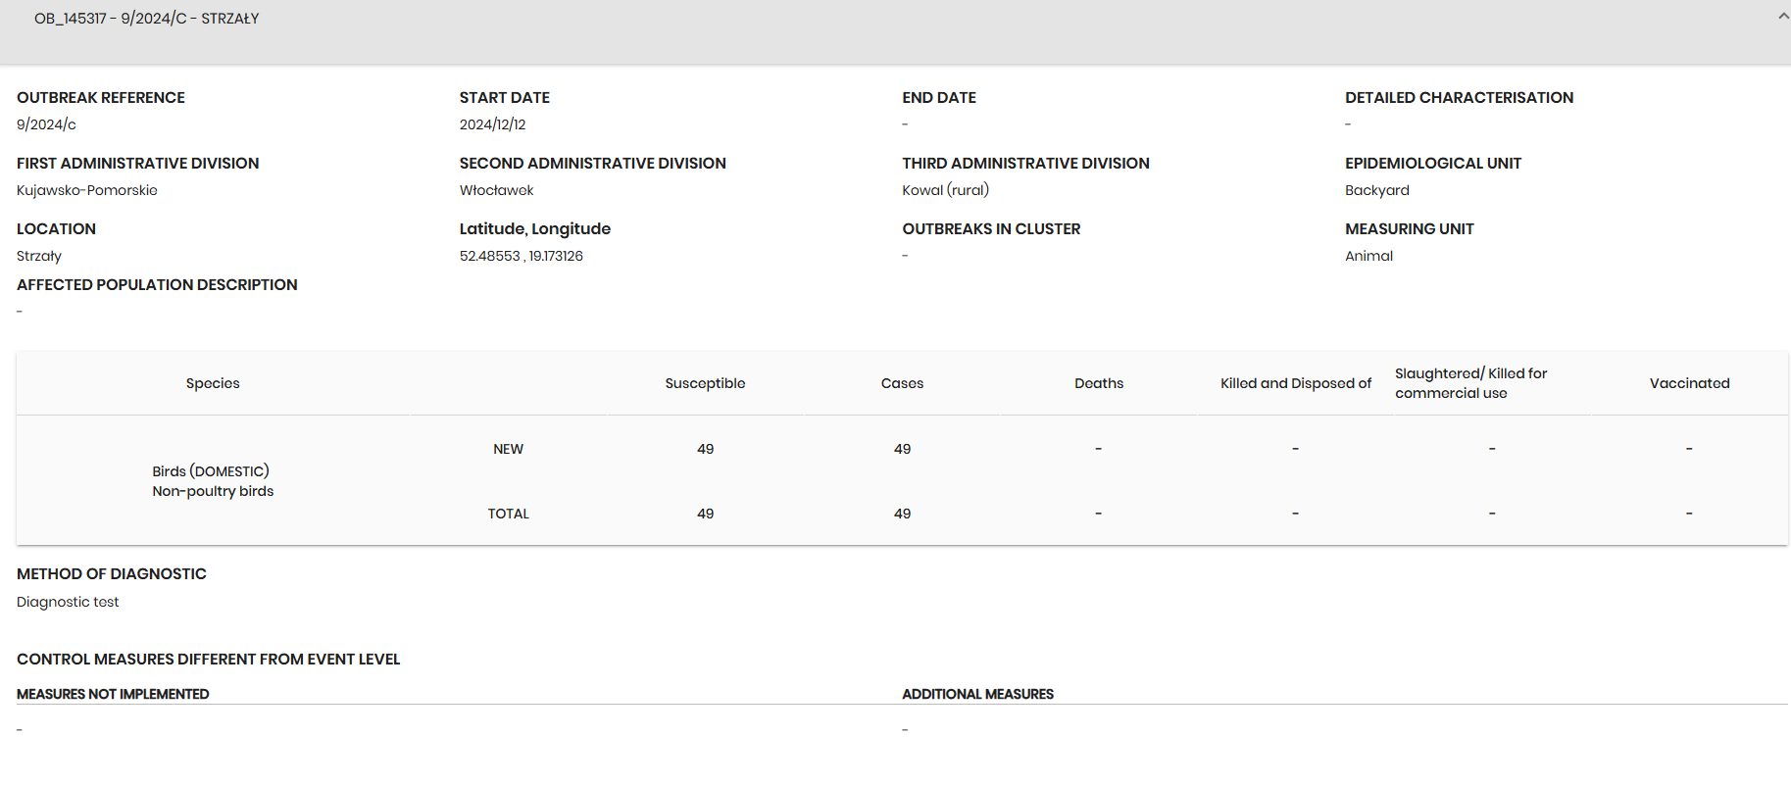Click the Kujawsko-Pomorskie division value
This screenshot has height=786, width=1791.
coord(87,190)
